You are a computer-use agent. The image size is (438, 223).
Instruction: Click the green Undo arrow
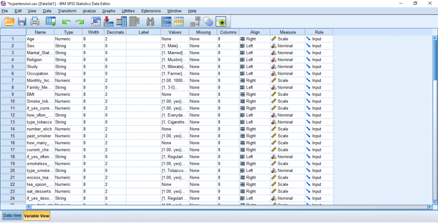point(66,21)
